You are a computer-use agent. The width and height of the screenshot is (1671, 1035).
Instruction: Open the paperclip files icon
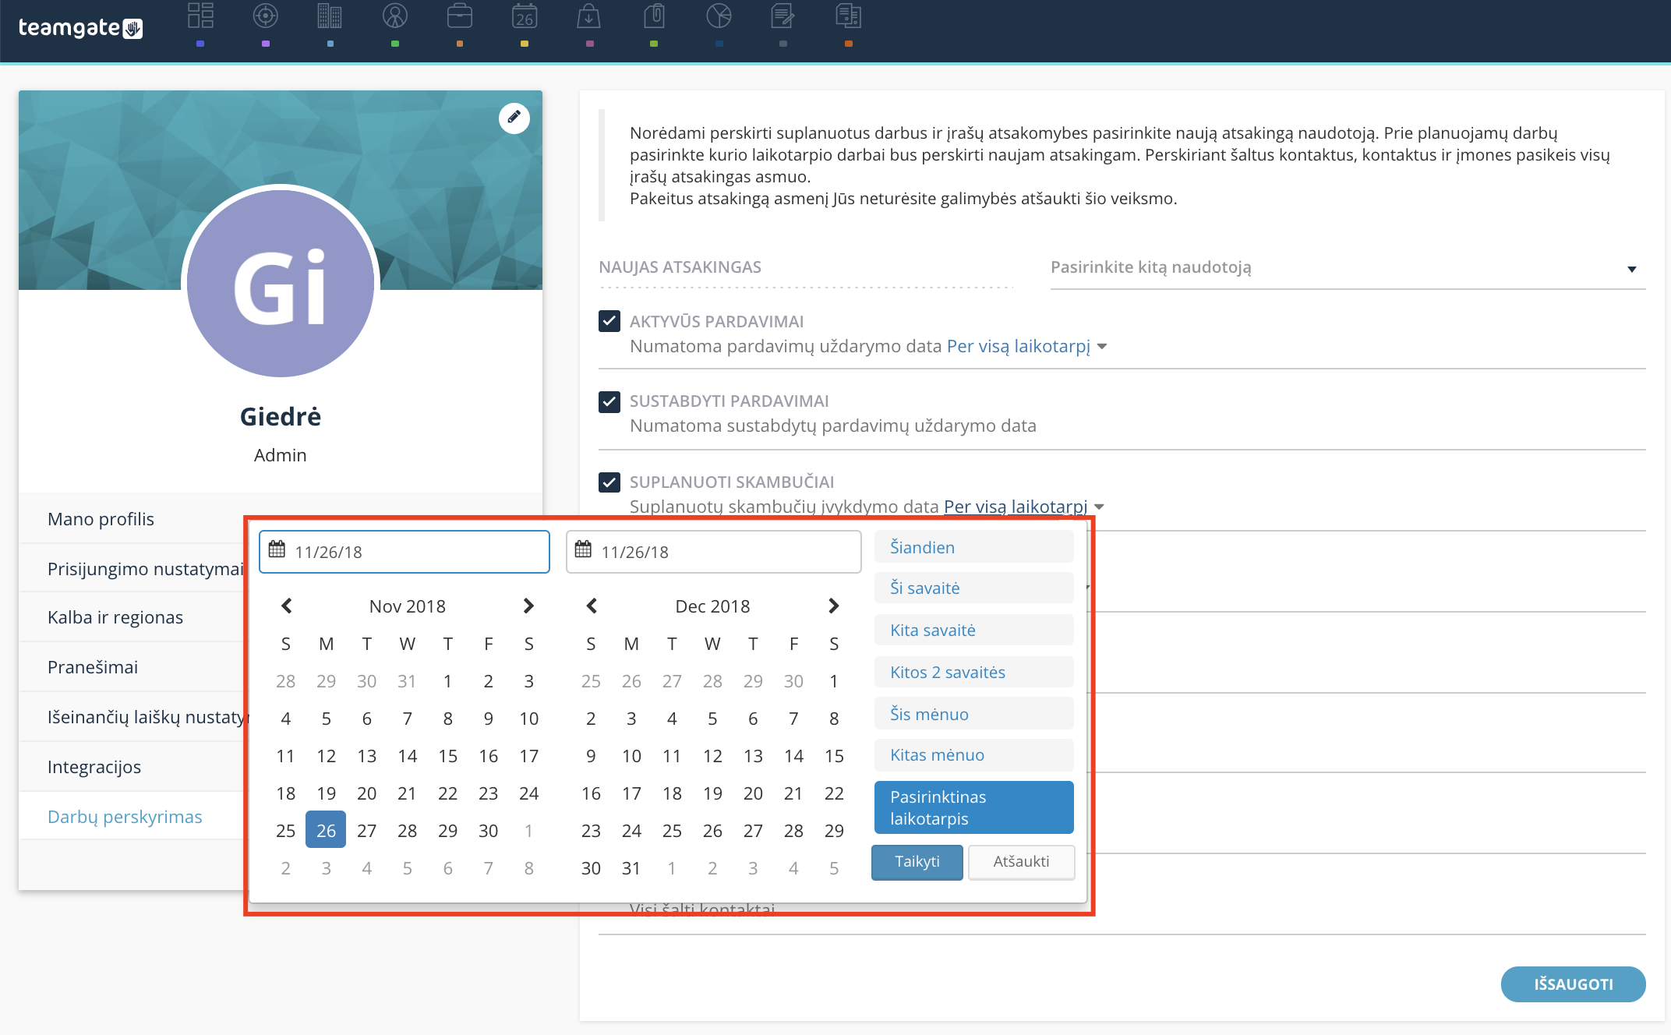[x=654, y=16]
